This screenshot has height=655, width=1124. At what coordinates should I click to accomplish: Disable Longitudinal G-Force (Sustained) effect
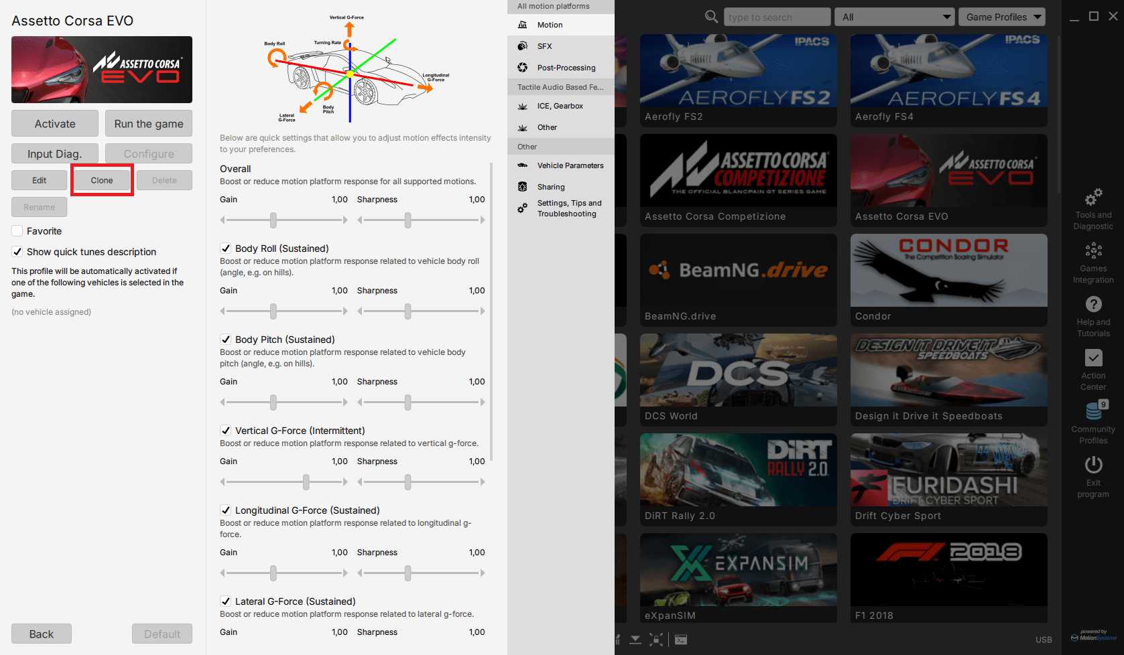226,510
